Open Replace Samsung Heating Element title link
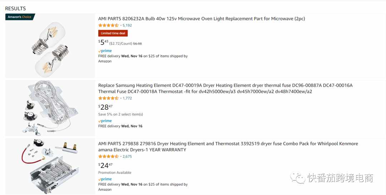This screenshot has width=386, height=195. coord(225,89)
